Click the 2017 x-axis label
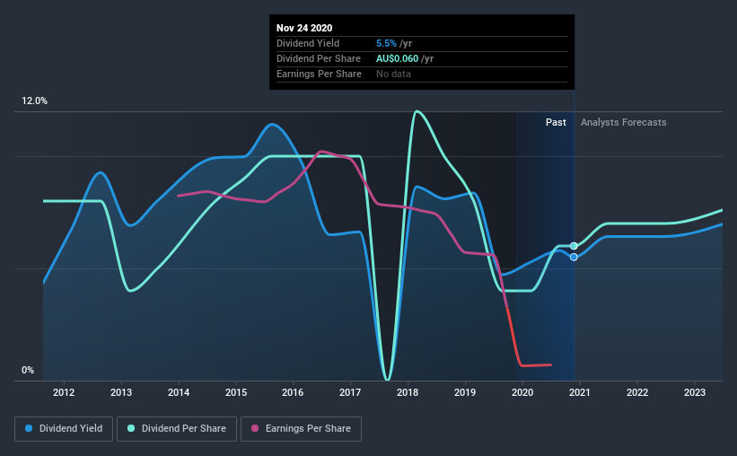737x456 pixels. (x=350, y=392)
